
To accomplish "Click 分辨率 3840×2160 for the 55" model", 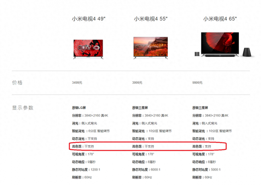I will coord(150,115).
